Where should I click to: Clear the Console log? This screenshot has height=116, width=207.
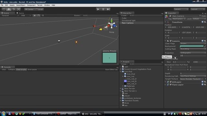point(4,70)
